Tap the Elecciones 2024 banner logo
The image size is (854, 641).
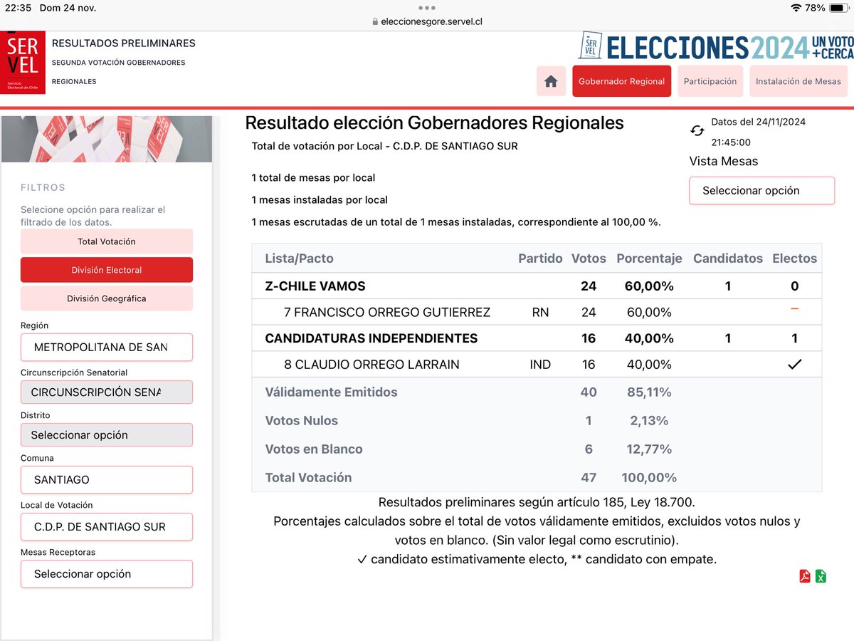click(716, 47)
